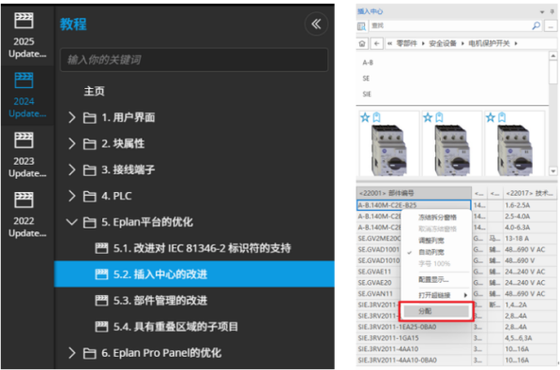The image size is (560, 370).
Task: Open the 打开超链接 submenu
Action: point(434,295)
